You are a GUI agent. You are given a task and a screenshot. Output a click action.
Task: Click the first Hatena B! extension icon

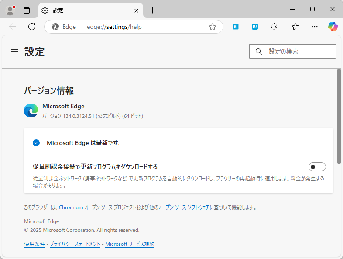click(x=236, y=27)
